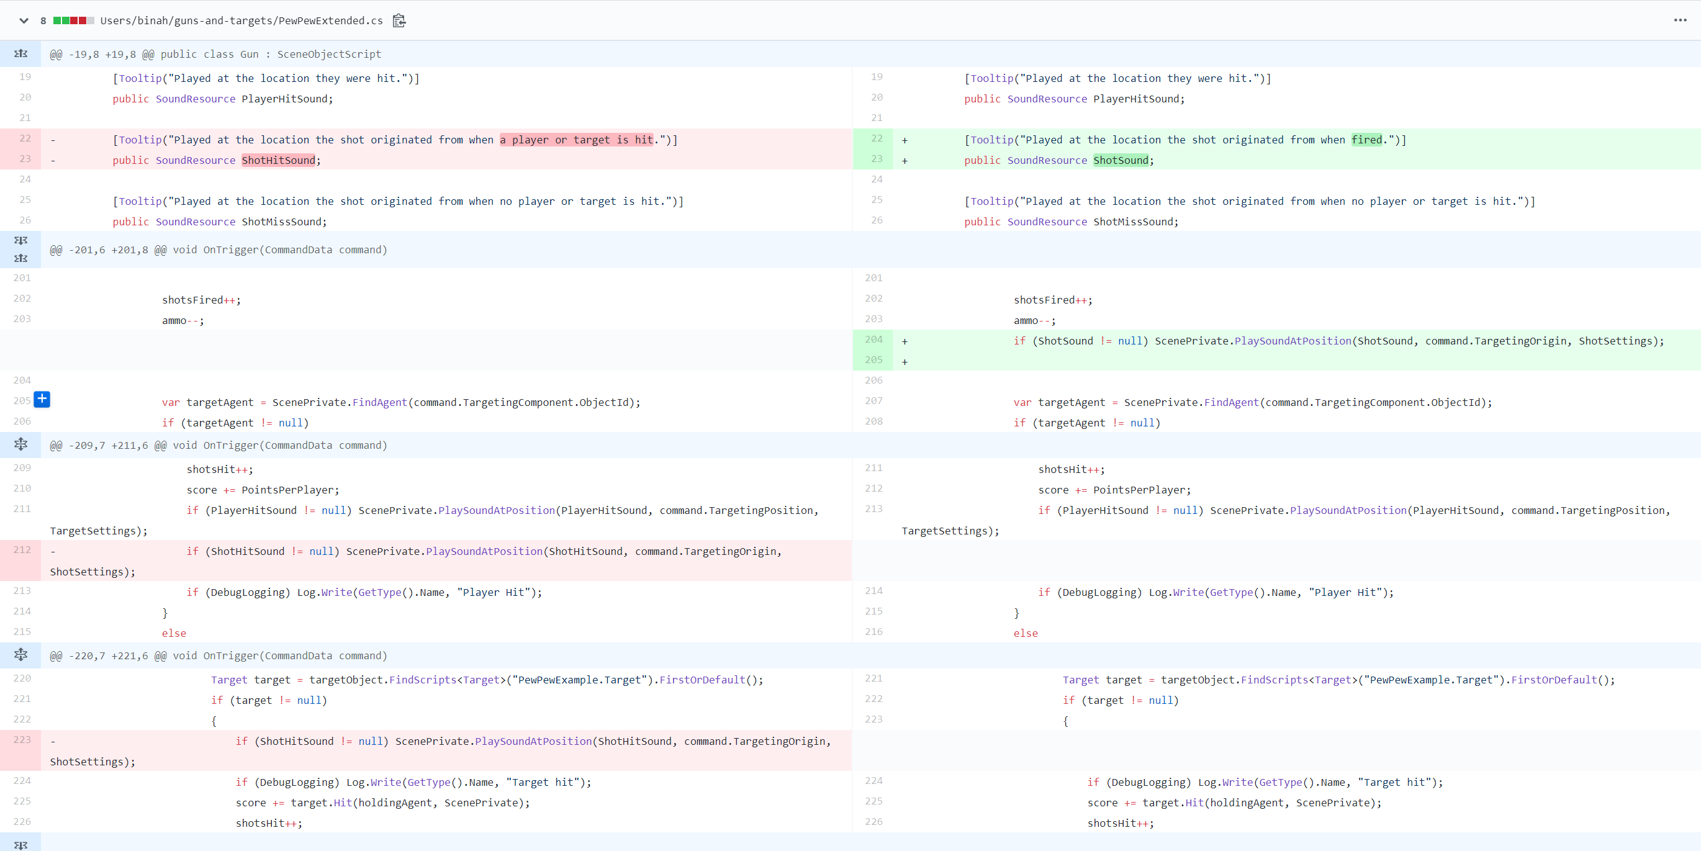The height and width of the screenshot is (851, 1701).
Task: Copy the PewPewExtended.cs file path
Action: pyautogui.click(x=399, y=20)
